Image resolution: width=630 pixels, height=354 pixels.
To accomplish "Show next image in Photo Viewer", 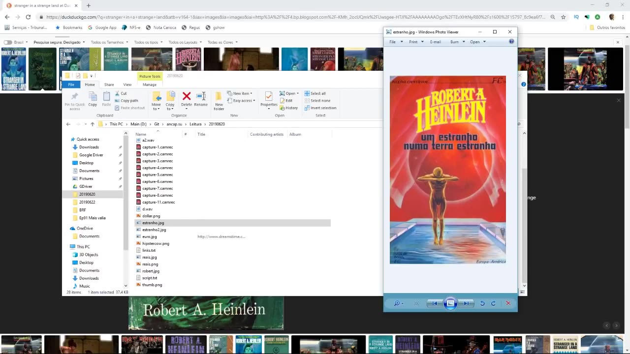I will click(466, 303).
